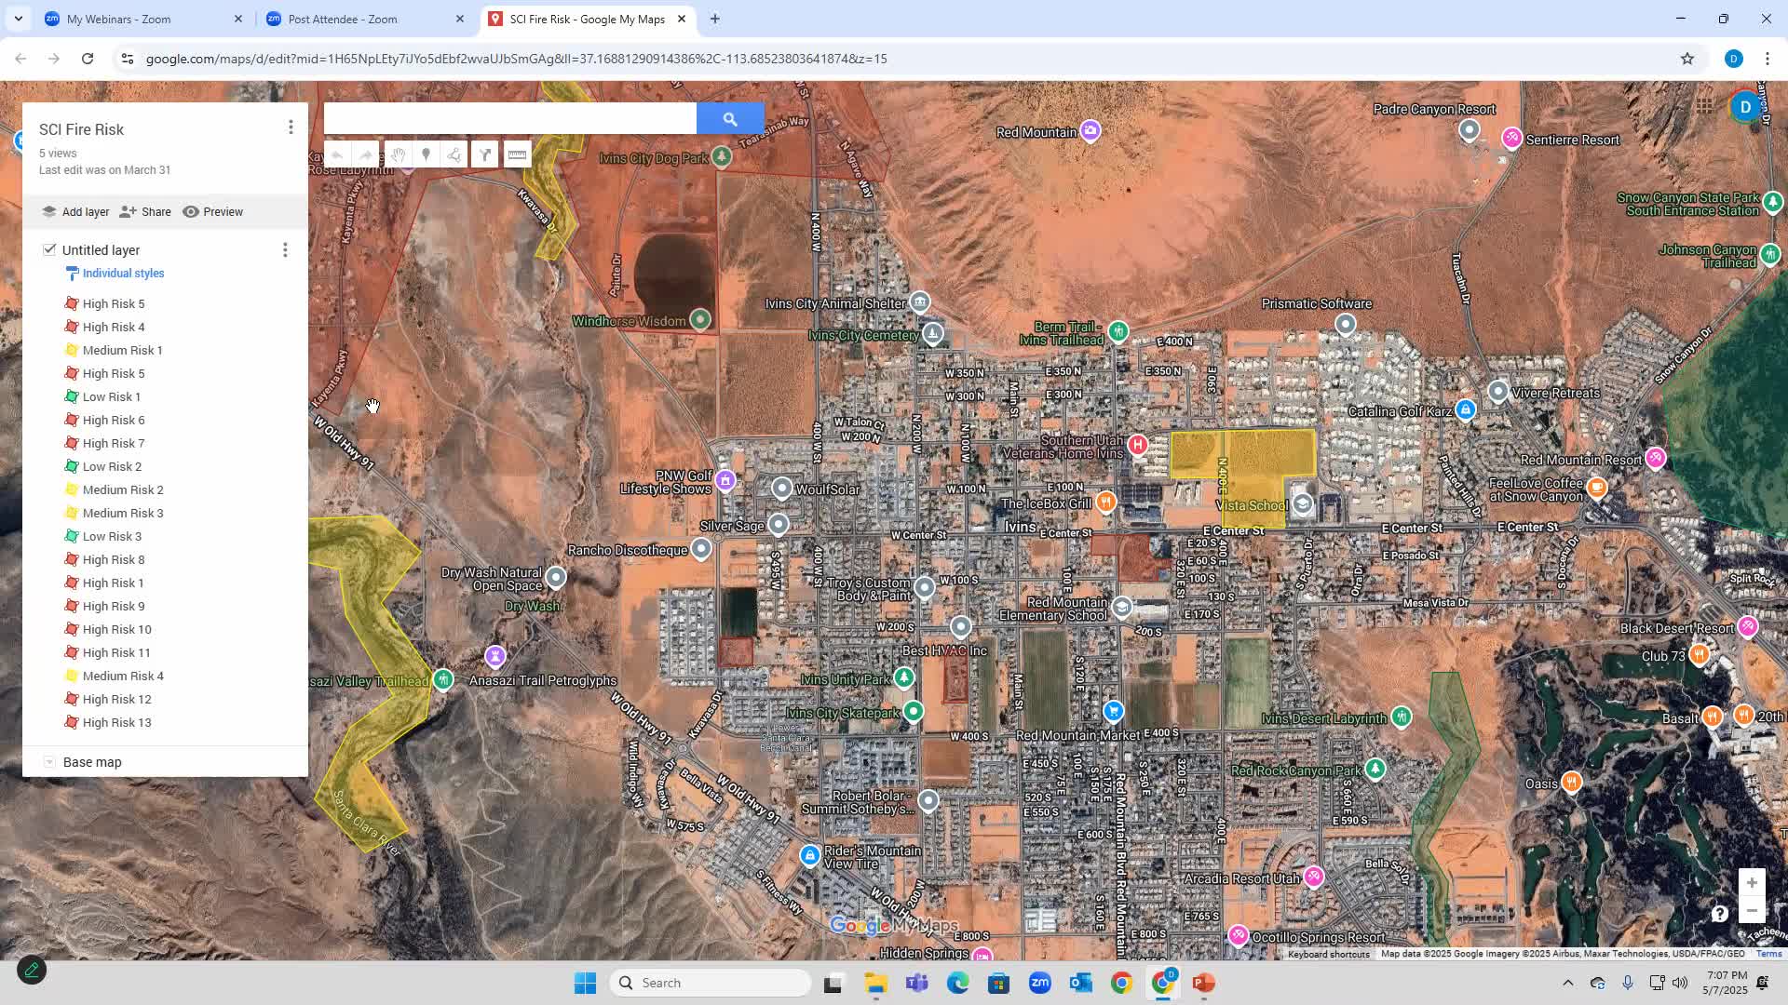Click the Redo arrow in map toolbar
The image size is (1788, 1005).
click(x=366, y=155)
